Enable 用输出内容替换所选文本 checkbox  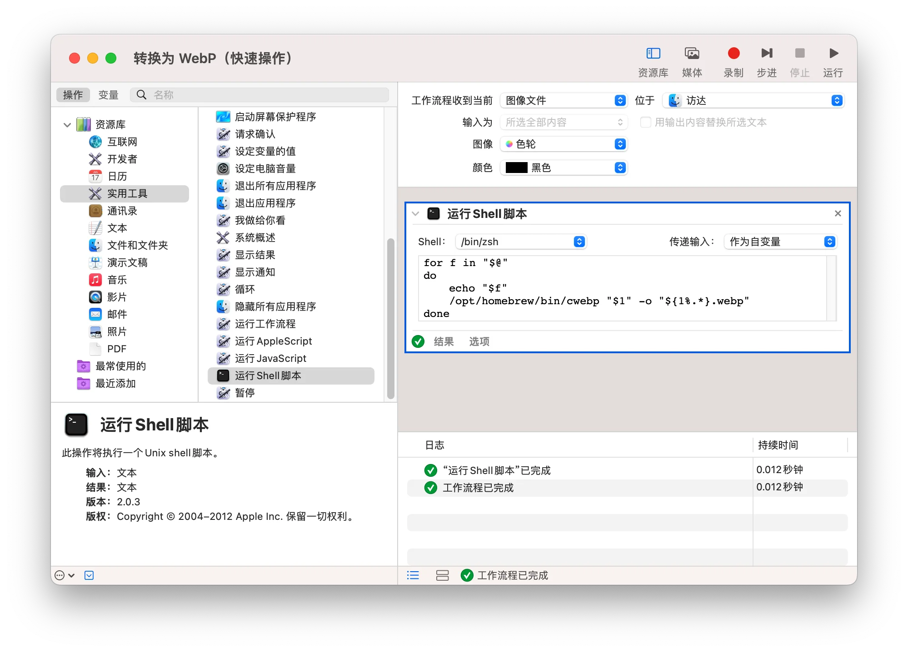pos(645,122)
